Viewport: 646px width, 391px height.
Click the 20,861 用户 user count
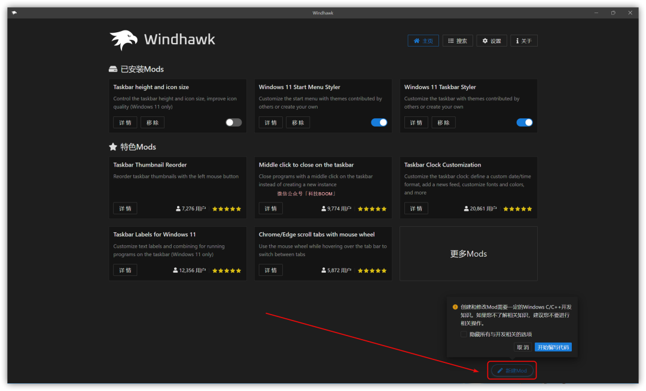click(480, 209)
